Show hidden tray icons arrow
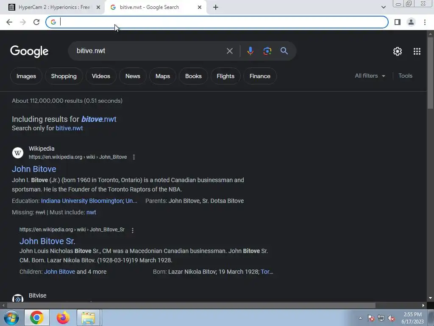Viewport: 434px width, 326px height. [x=360, y=318]
